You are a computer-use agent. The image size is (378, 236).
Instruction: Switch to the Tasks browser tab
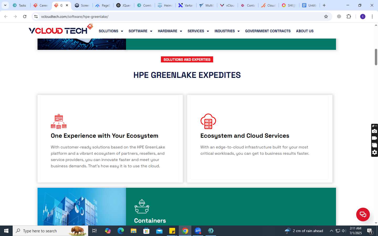point(20,5)
